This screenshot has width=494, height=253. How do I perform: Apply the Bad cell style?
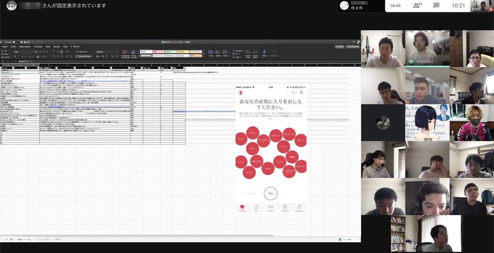point(158,52)
